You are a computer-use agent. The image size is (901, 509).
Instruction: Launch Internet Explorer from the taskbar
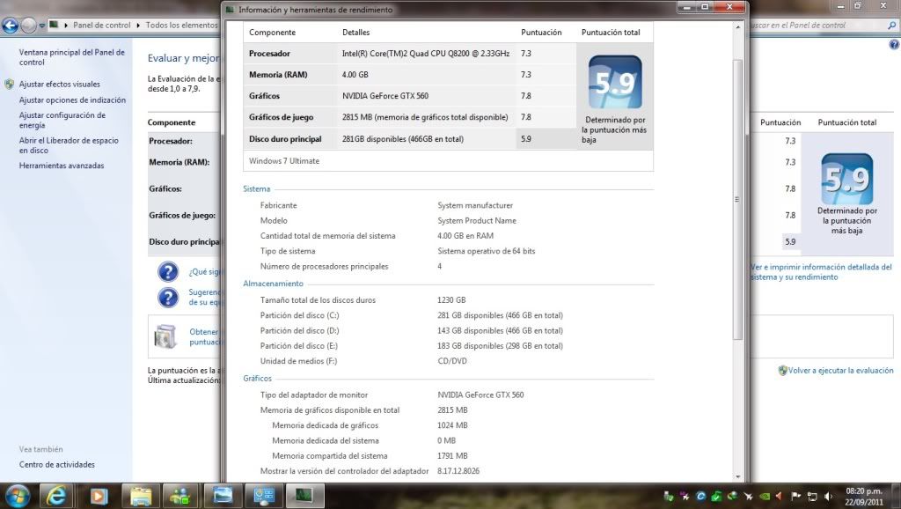coord(55,496)
